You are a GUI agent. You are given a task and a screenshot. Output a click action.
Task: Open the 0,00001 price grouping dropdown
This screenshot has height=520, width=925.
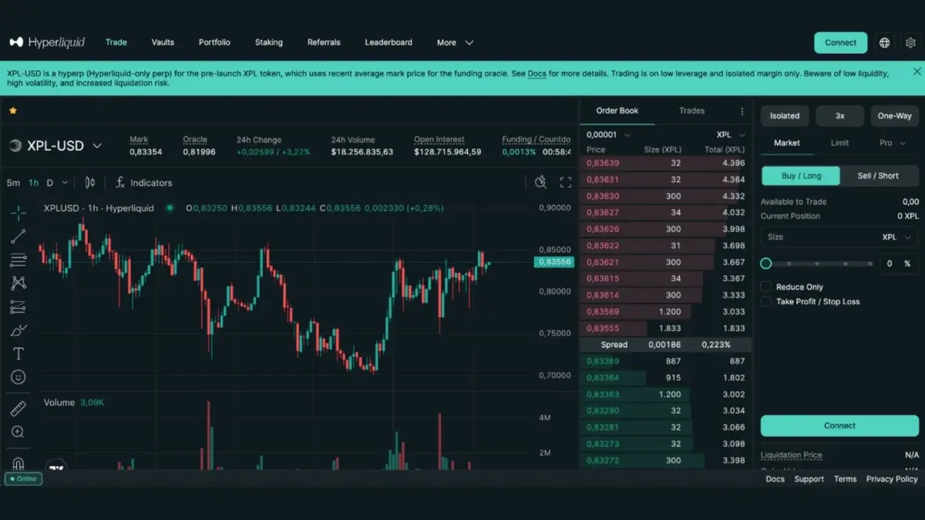609,135
